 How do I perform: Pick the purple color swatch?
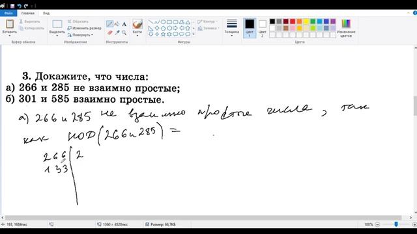pyautogui.click(x=333, y=21)
